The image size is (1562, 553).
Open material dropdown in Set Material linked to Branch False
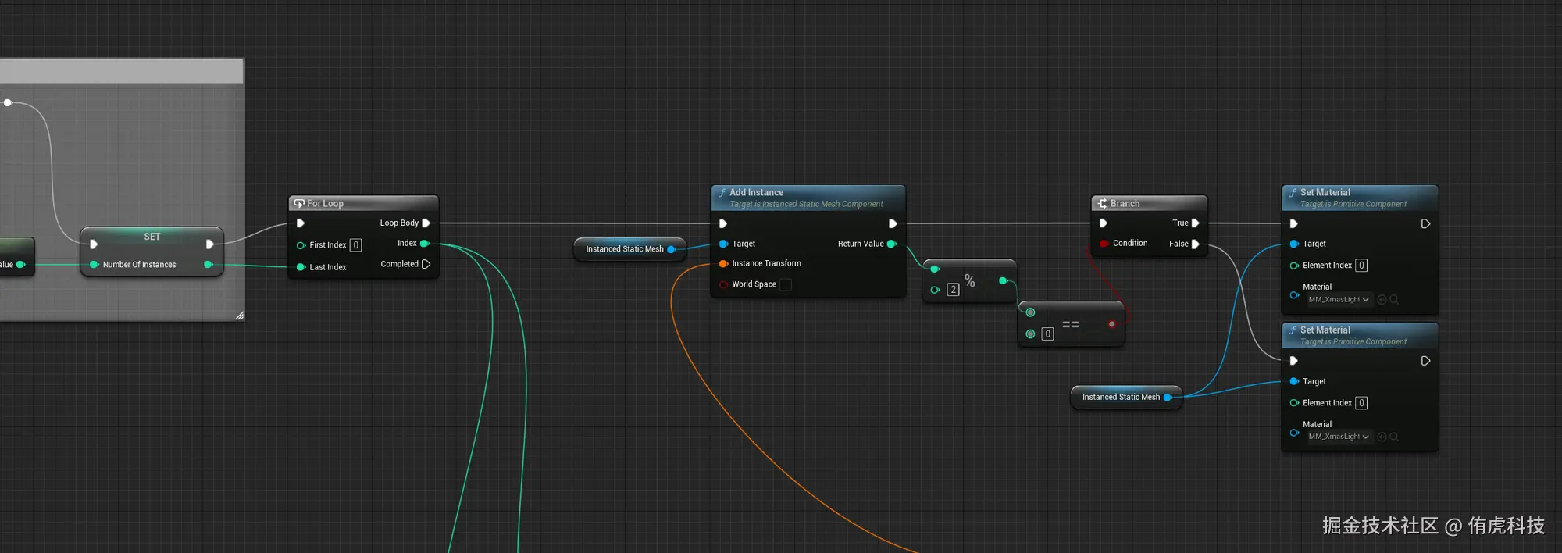point(1339,437)
